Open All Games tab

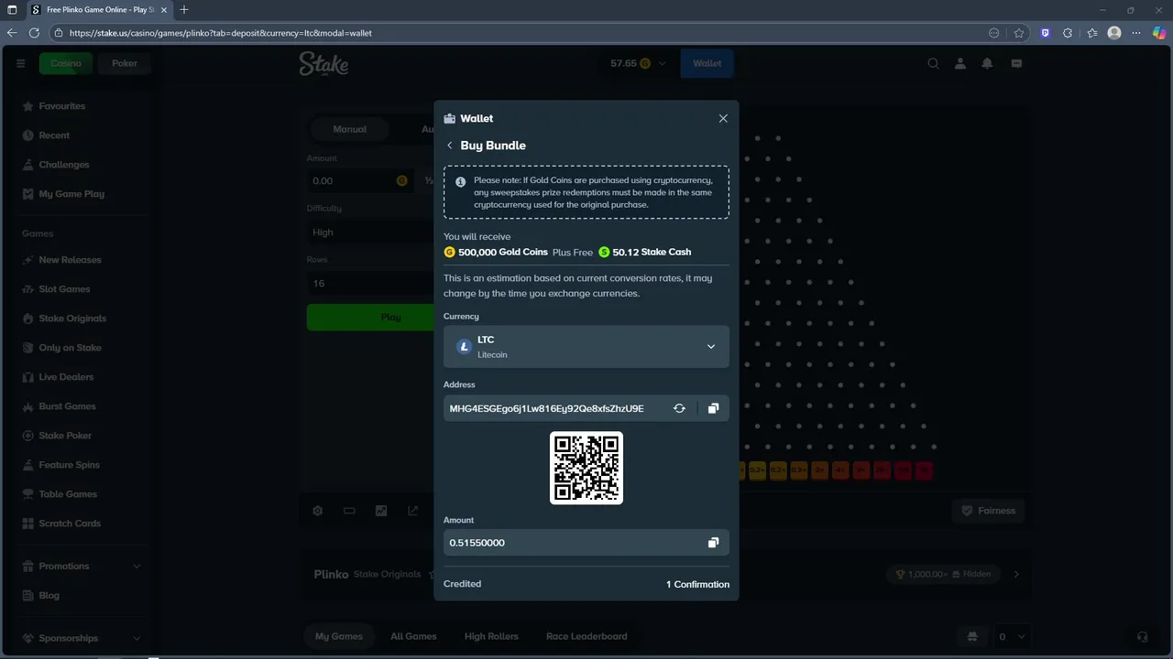click(x=413, y=636)
